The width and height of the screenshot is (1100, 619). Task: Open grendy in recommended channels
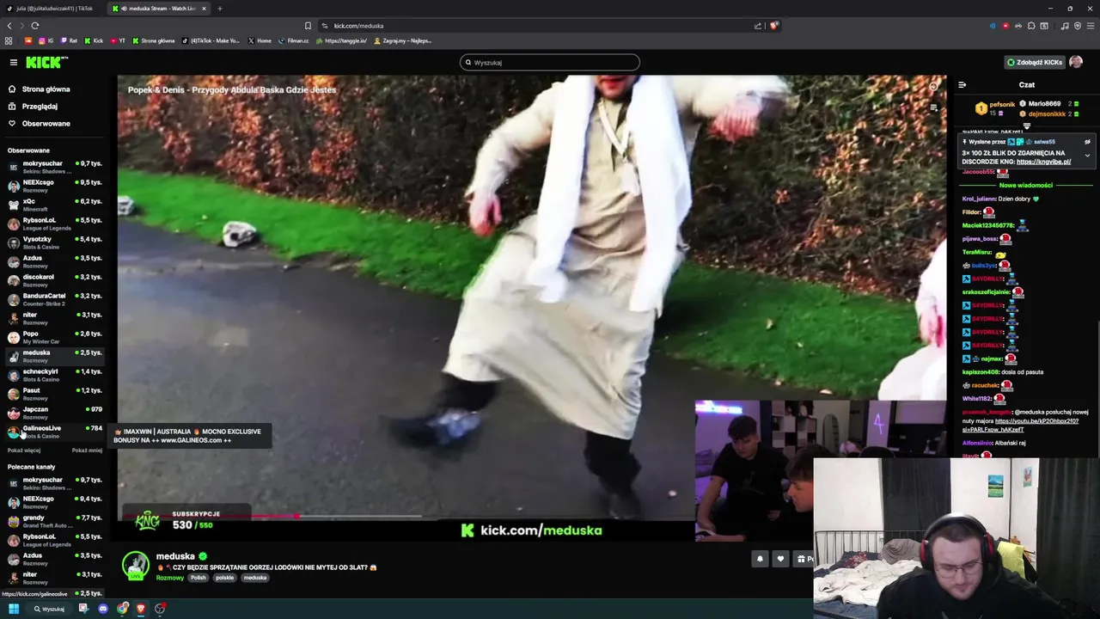tap(55, 521)
